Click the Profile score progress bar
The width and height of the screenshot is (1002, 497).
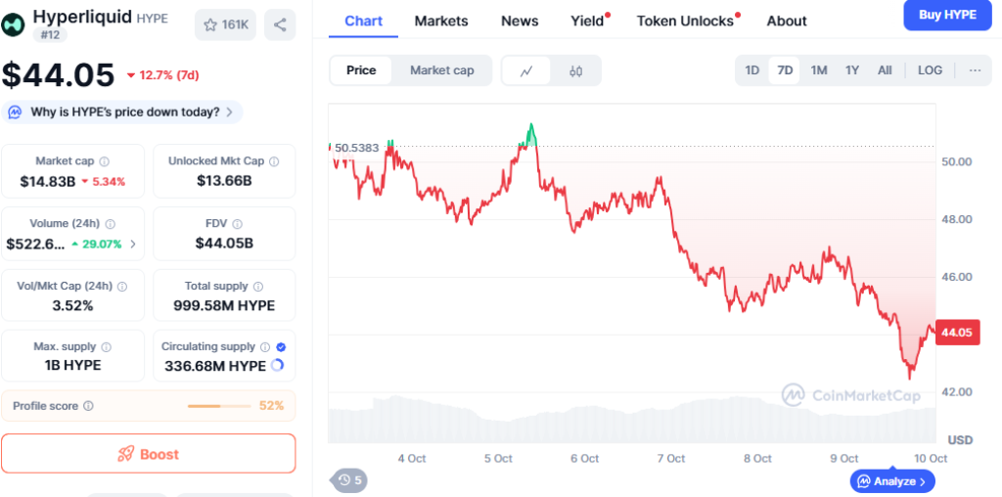(218, 406)
